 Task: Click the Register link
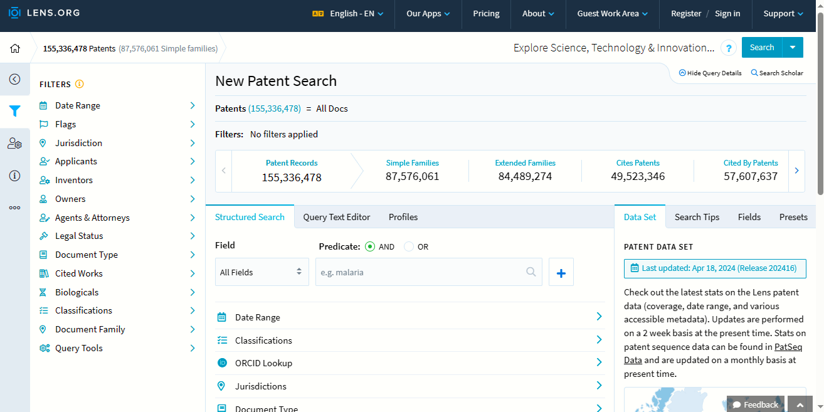pyautogui.click(x=686, y=14)
